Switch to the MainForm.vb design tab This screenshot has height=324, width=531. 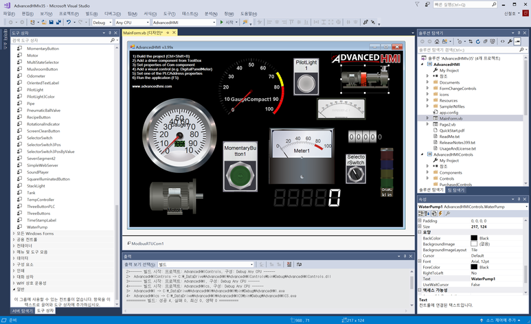[x=143, y=32]
